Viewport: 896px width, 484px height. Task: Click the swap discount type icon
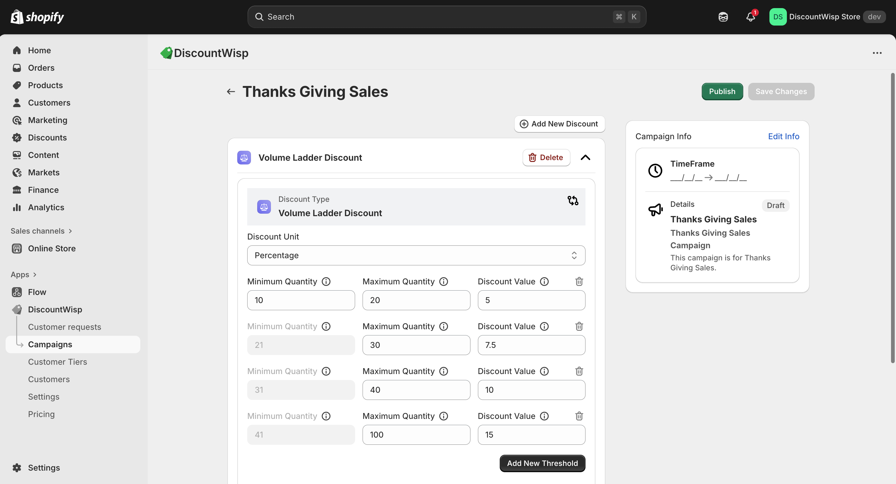[x=572, y=201]
